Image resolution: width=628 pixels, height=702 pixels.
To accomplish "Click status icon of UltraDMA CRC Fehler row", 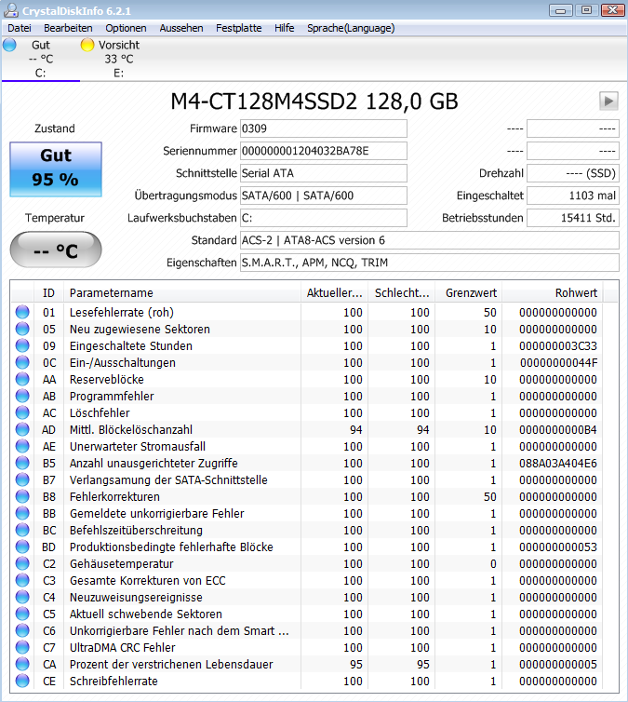I will (22, 647).
